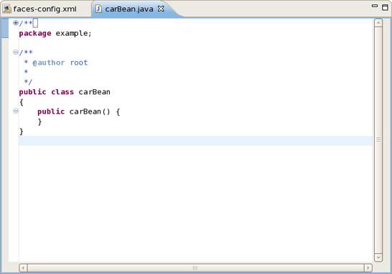Click the '*/' comment end marker

(x=28, y=82)
